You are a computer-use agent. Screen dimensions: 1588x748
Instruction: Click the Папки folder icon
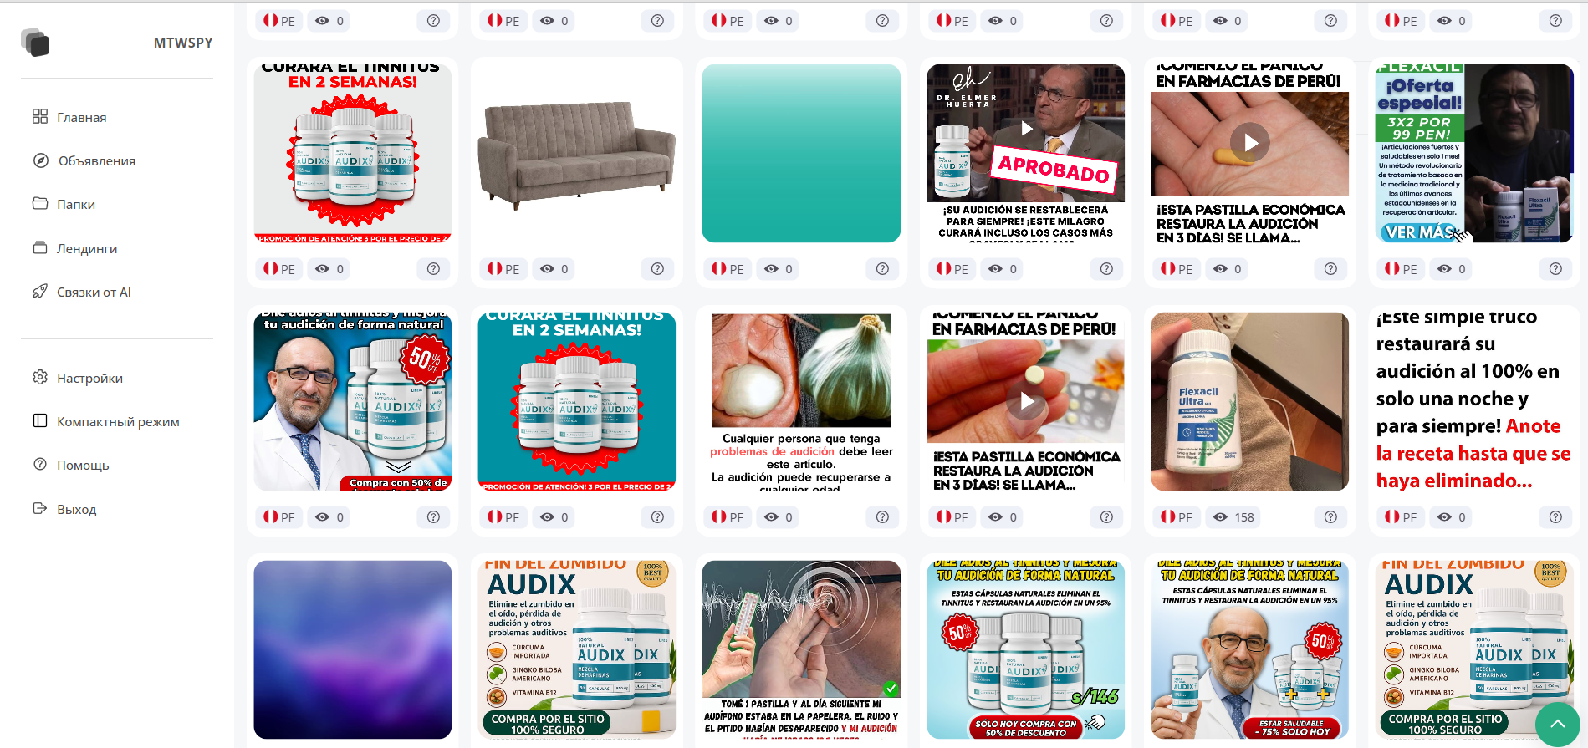(40, 203)
